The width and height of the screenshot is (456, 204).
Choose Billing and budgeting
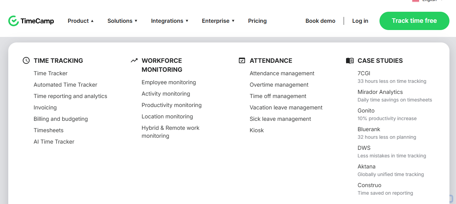(x=61, y=119)
